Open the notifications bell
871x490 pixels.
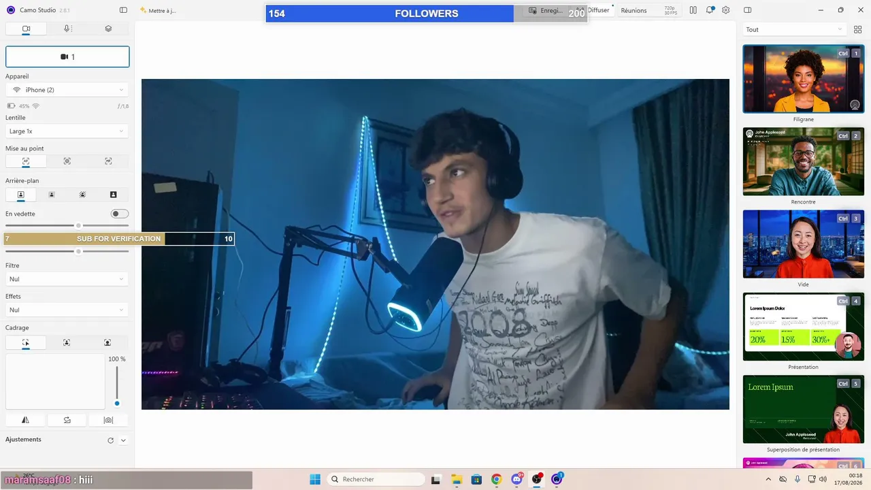coord(710,10)
